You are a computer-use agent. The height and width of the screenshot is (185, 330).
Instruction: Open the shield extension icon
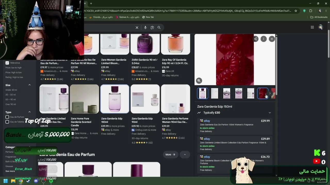[x=304, y=11]
